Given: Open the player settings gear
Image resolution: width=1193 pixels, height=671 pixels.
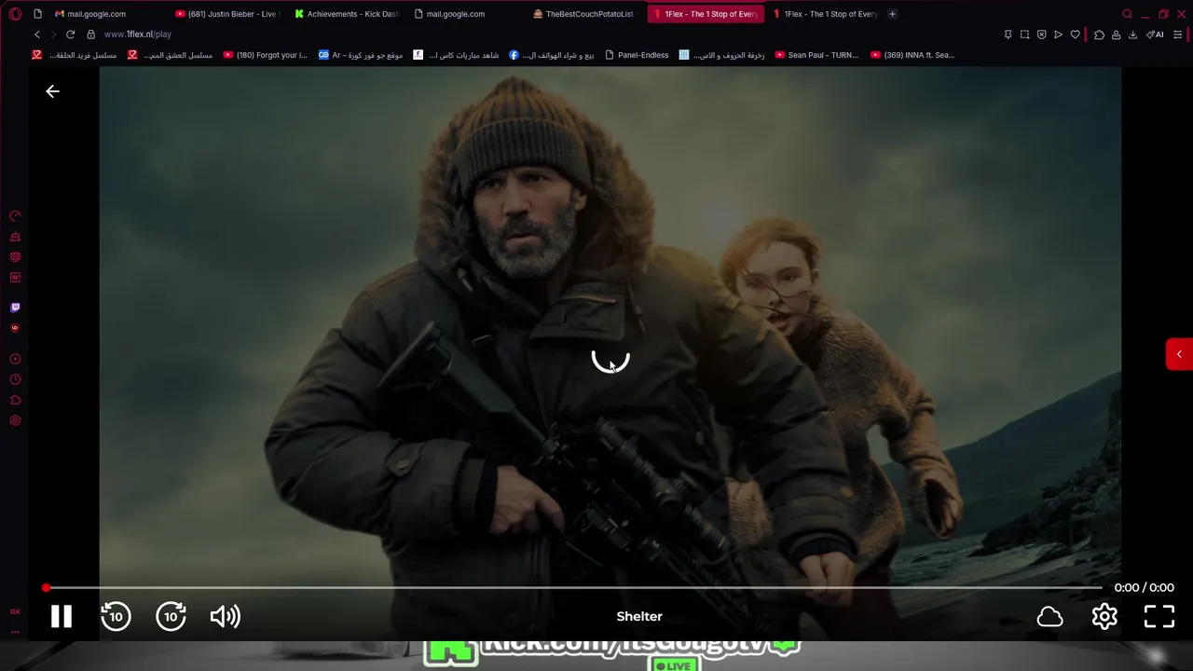Looking at the screenshot, I should [x=1104, y=616].
